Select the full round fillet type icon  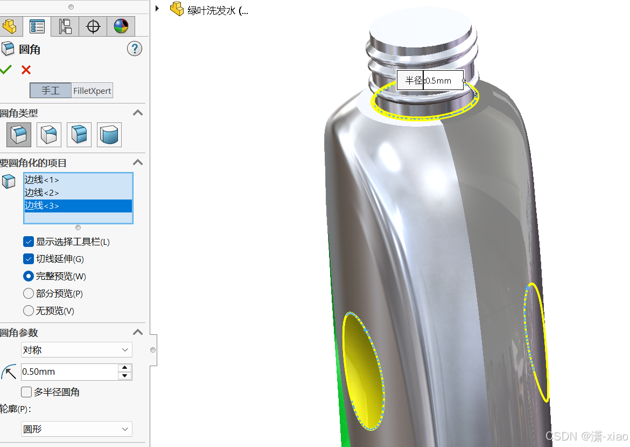click(109, 135)
